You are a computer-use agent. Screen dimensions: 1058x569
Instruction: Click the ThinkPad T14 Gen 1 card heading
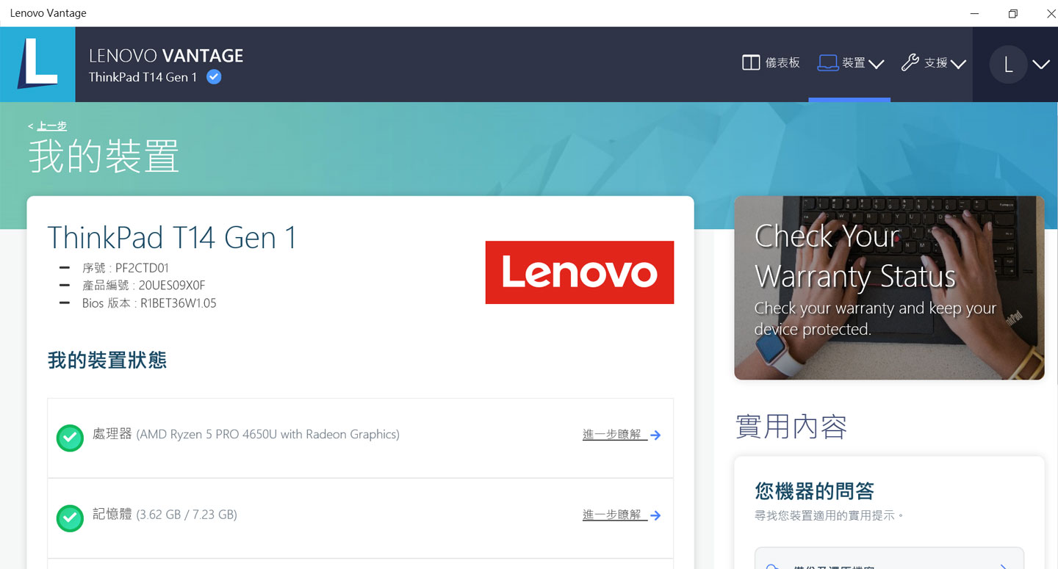173,238
